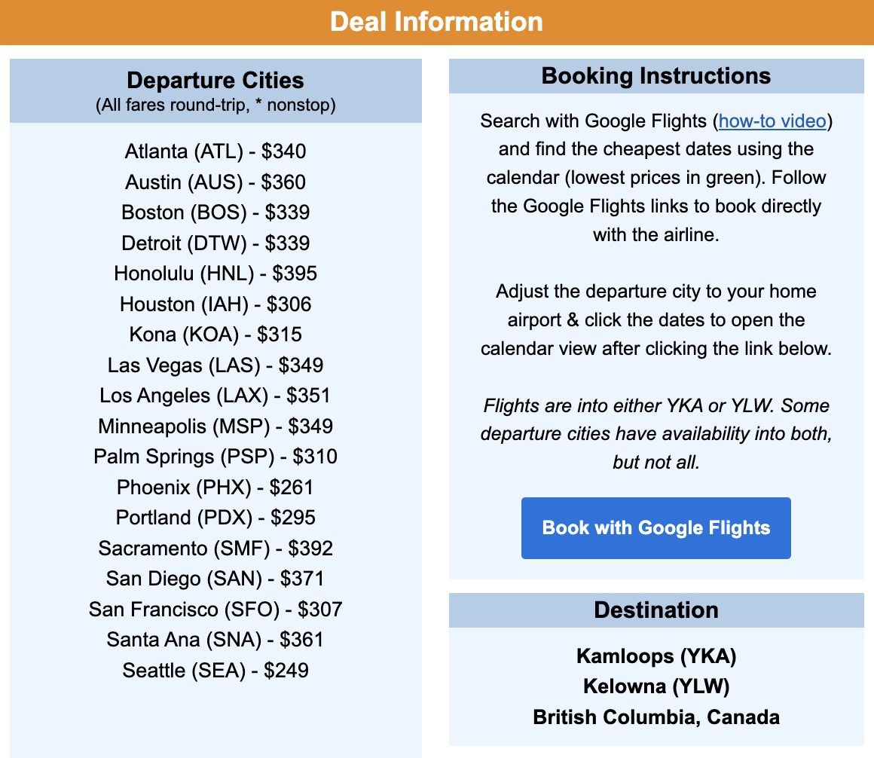
Task: Click the Kamloops (YKA) destination text
Action: tap(655, 656)
